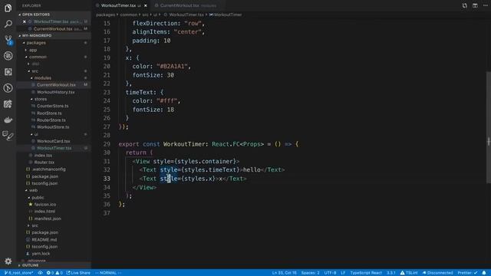Open the Search view
The height and width of the screenshot is (276, 491).
pyautogui.click(x=8, y=24)
